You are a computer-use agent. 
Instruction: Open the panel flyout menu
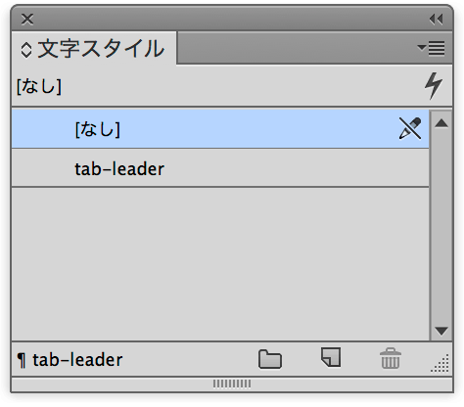tap(431, 49)
